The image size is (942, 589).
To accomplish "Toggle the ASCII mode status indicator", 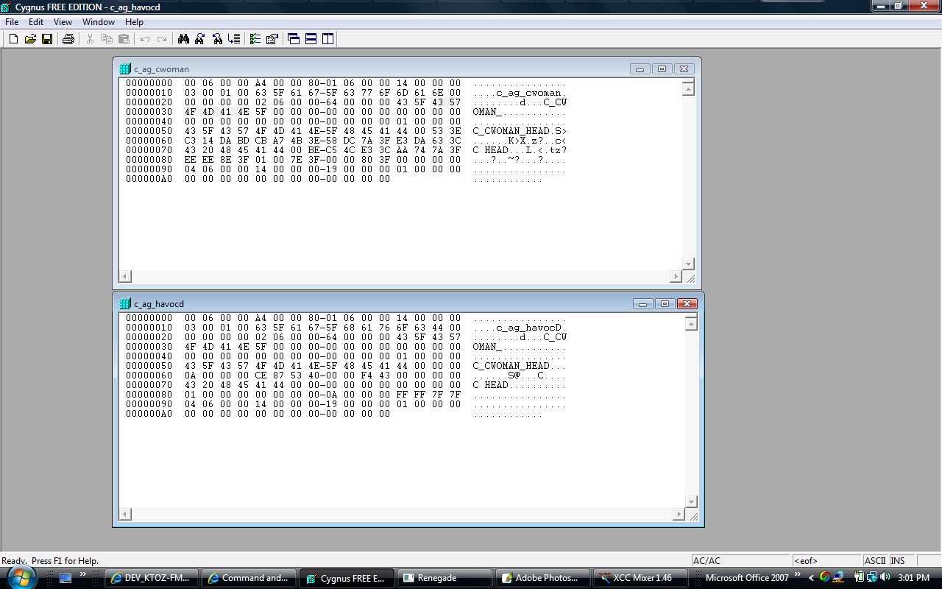I will click(875, 561).
